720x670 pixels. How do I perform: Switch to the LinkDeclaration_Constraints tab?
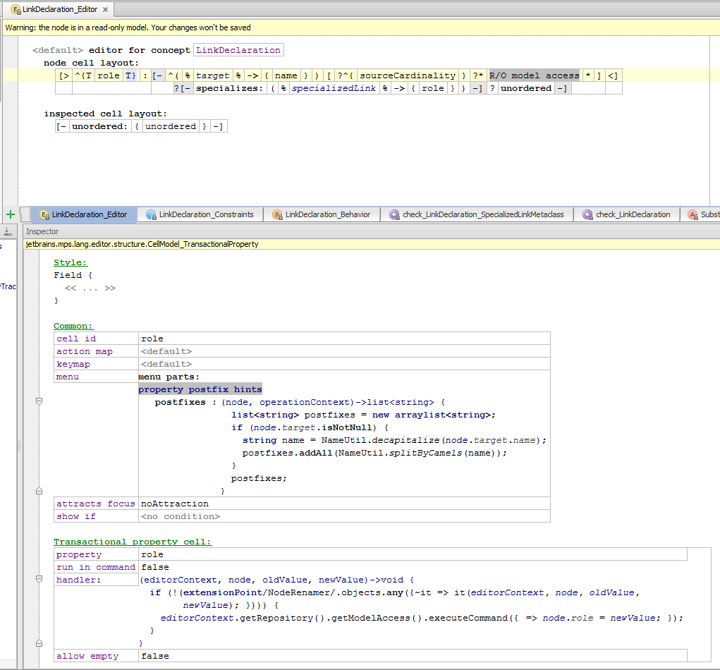[x=205, y=215]
